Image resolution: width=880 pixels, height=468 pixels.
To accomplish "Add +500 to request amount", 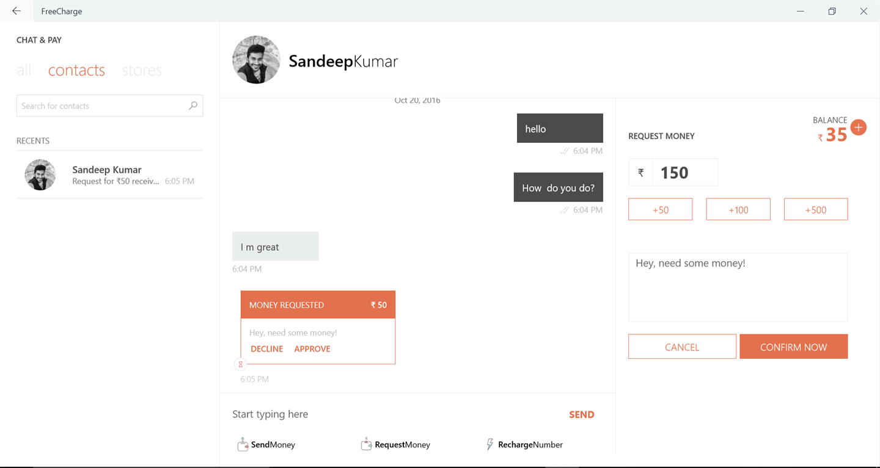I will pyautogui.click(x=815, y=209).
